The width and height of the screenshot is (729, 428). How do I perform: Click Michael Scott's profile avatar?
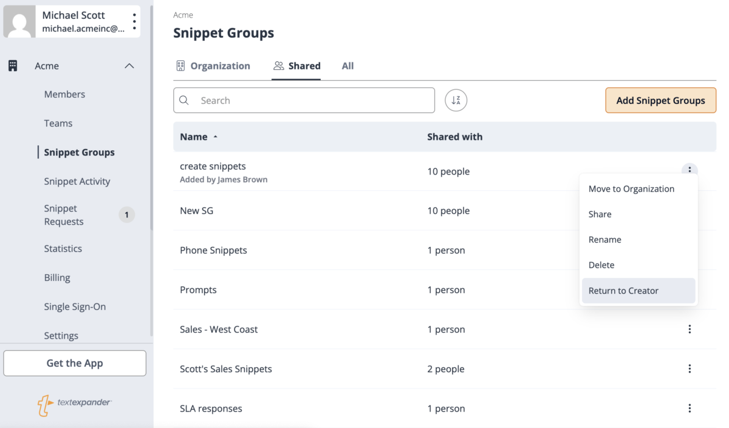(20, 22)
